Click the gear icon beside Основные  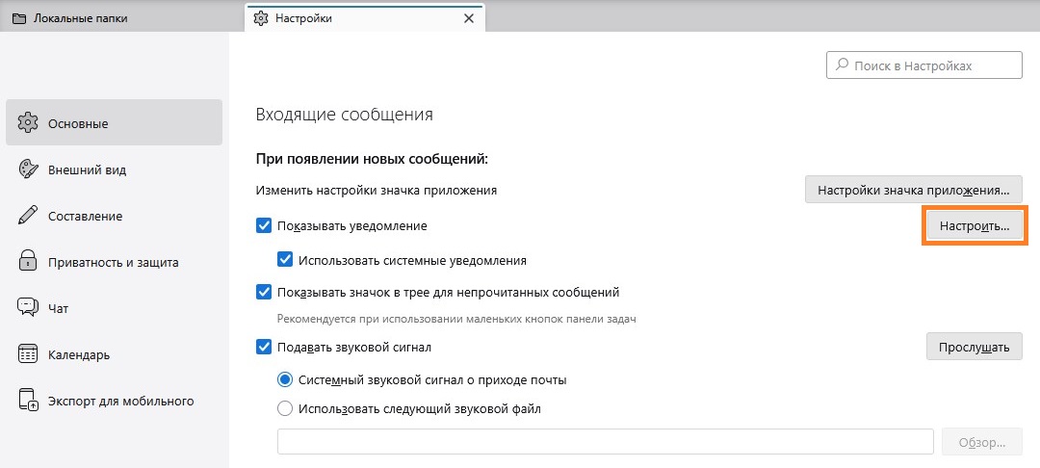pos(28,123)
